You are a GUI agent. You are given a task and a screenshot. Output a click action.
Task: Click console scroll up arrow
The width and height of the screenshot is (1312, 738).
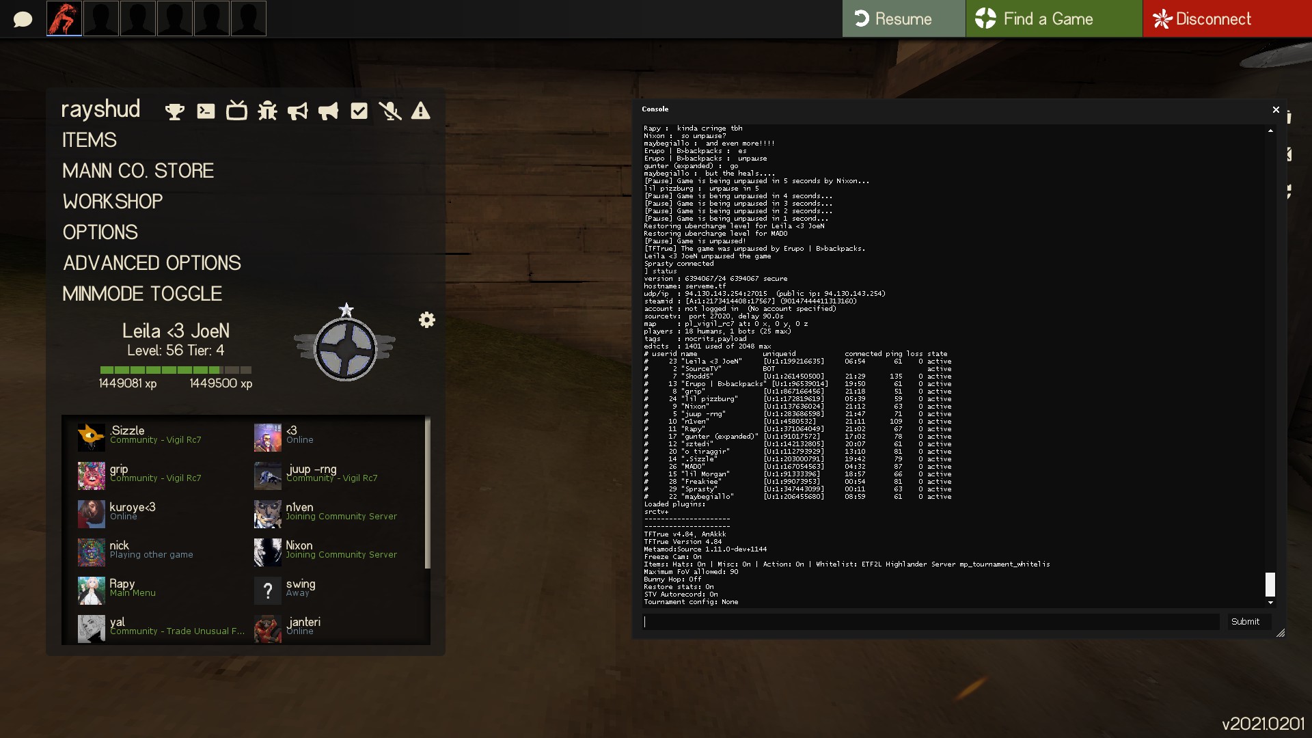coord(1270,130)
